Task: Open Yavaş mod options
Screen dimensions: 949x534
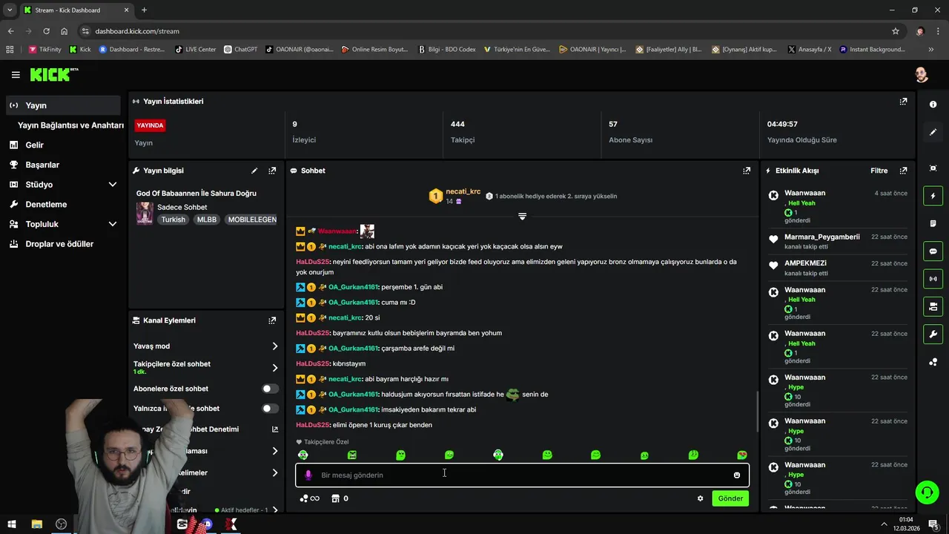Action: [x=205, y=346]
